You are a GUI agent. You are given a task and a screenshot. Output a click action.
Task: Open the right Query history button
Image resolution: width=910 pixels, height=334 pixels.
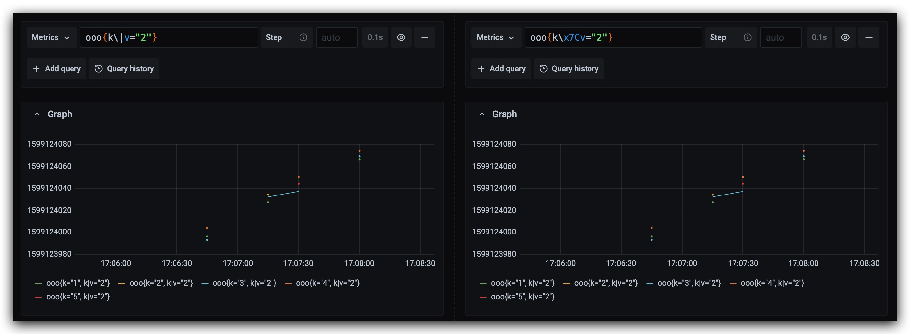[569, 69]
